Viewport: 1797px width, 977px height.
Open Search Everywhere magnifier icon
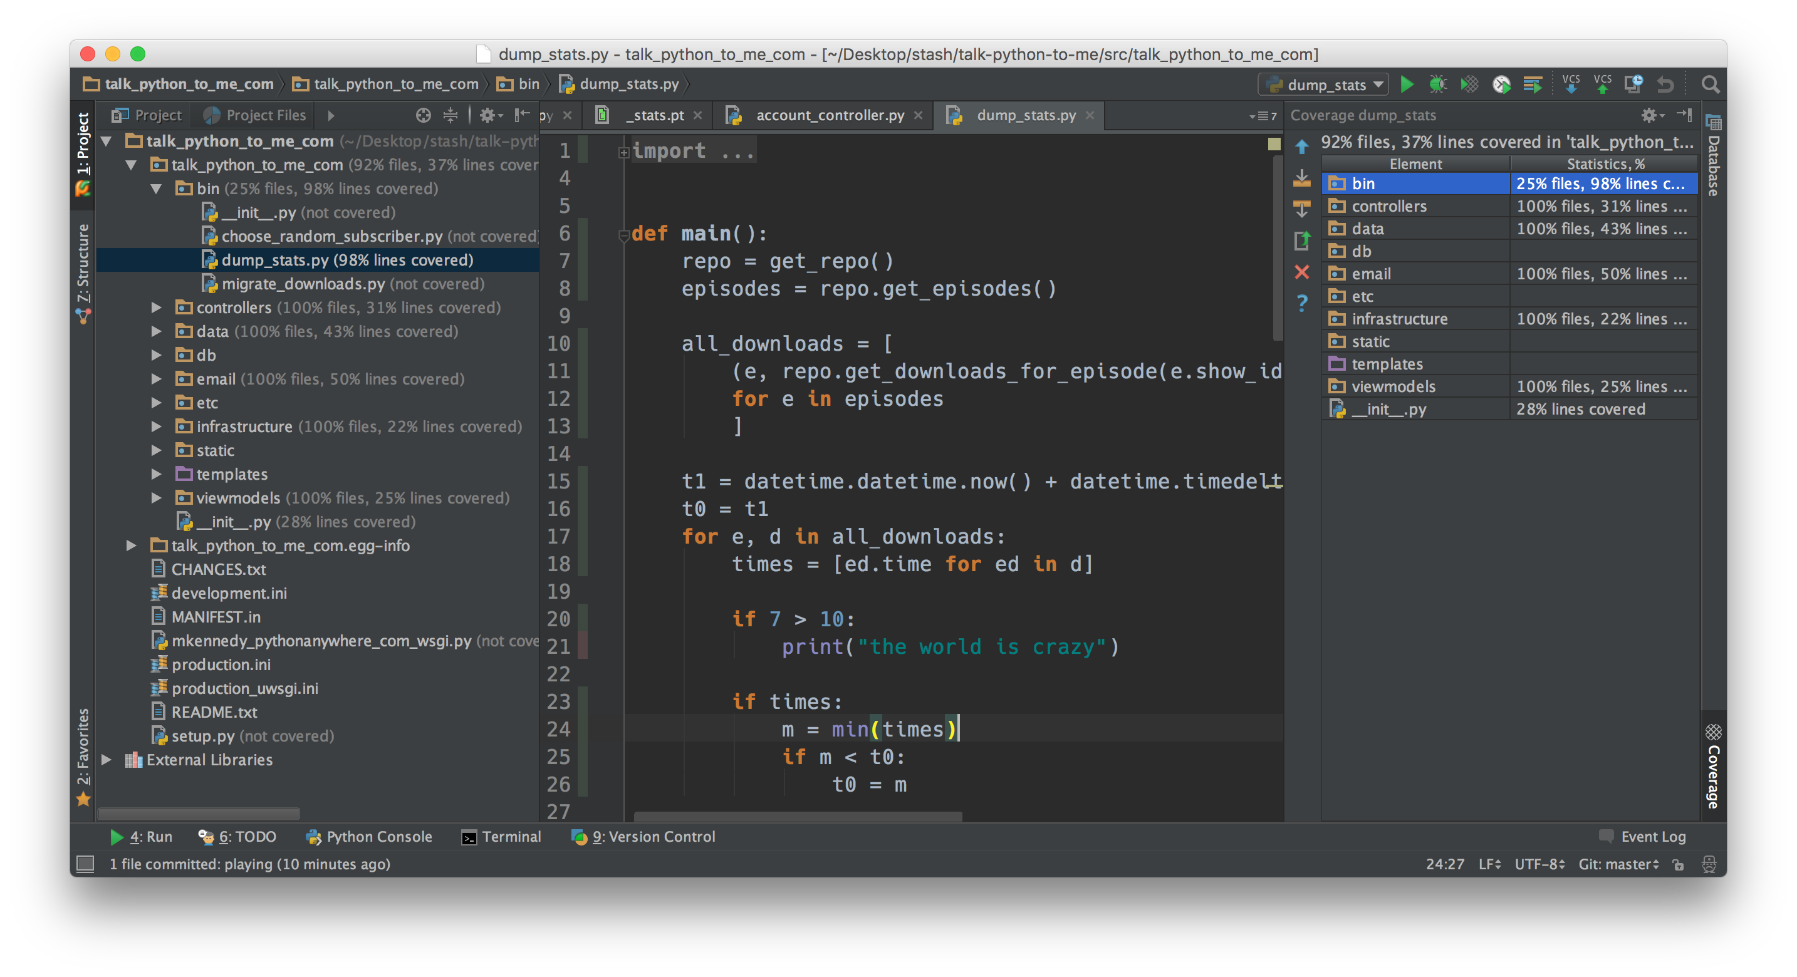coord(1710,85)
